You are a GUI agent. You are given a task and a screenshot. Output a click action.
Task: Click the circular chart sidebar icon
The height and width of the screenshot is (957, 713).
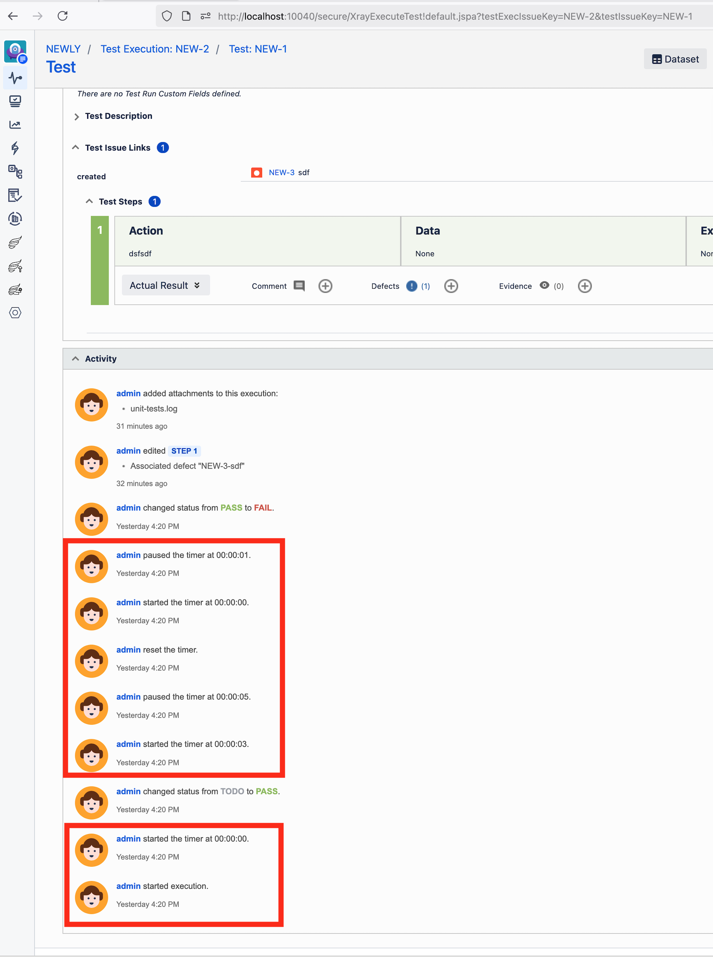pyautogui.click(x=15, y=218)
